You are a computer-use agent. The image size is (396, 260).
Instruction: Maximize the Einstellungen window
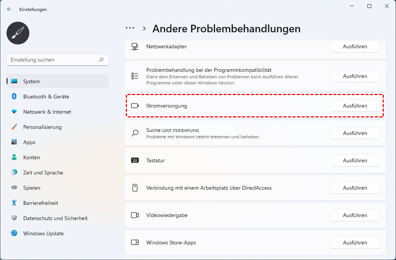(369, 6)
